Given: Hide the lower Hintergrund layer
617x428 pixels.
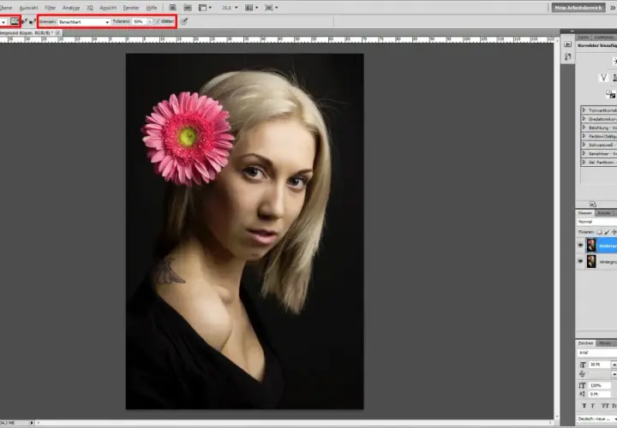Looking at the screenshot, I should tap(580, 261).
